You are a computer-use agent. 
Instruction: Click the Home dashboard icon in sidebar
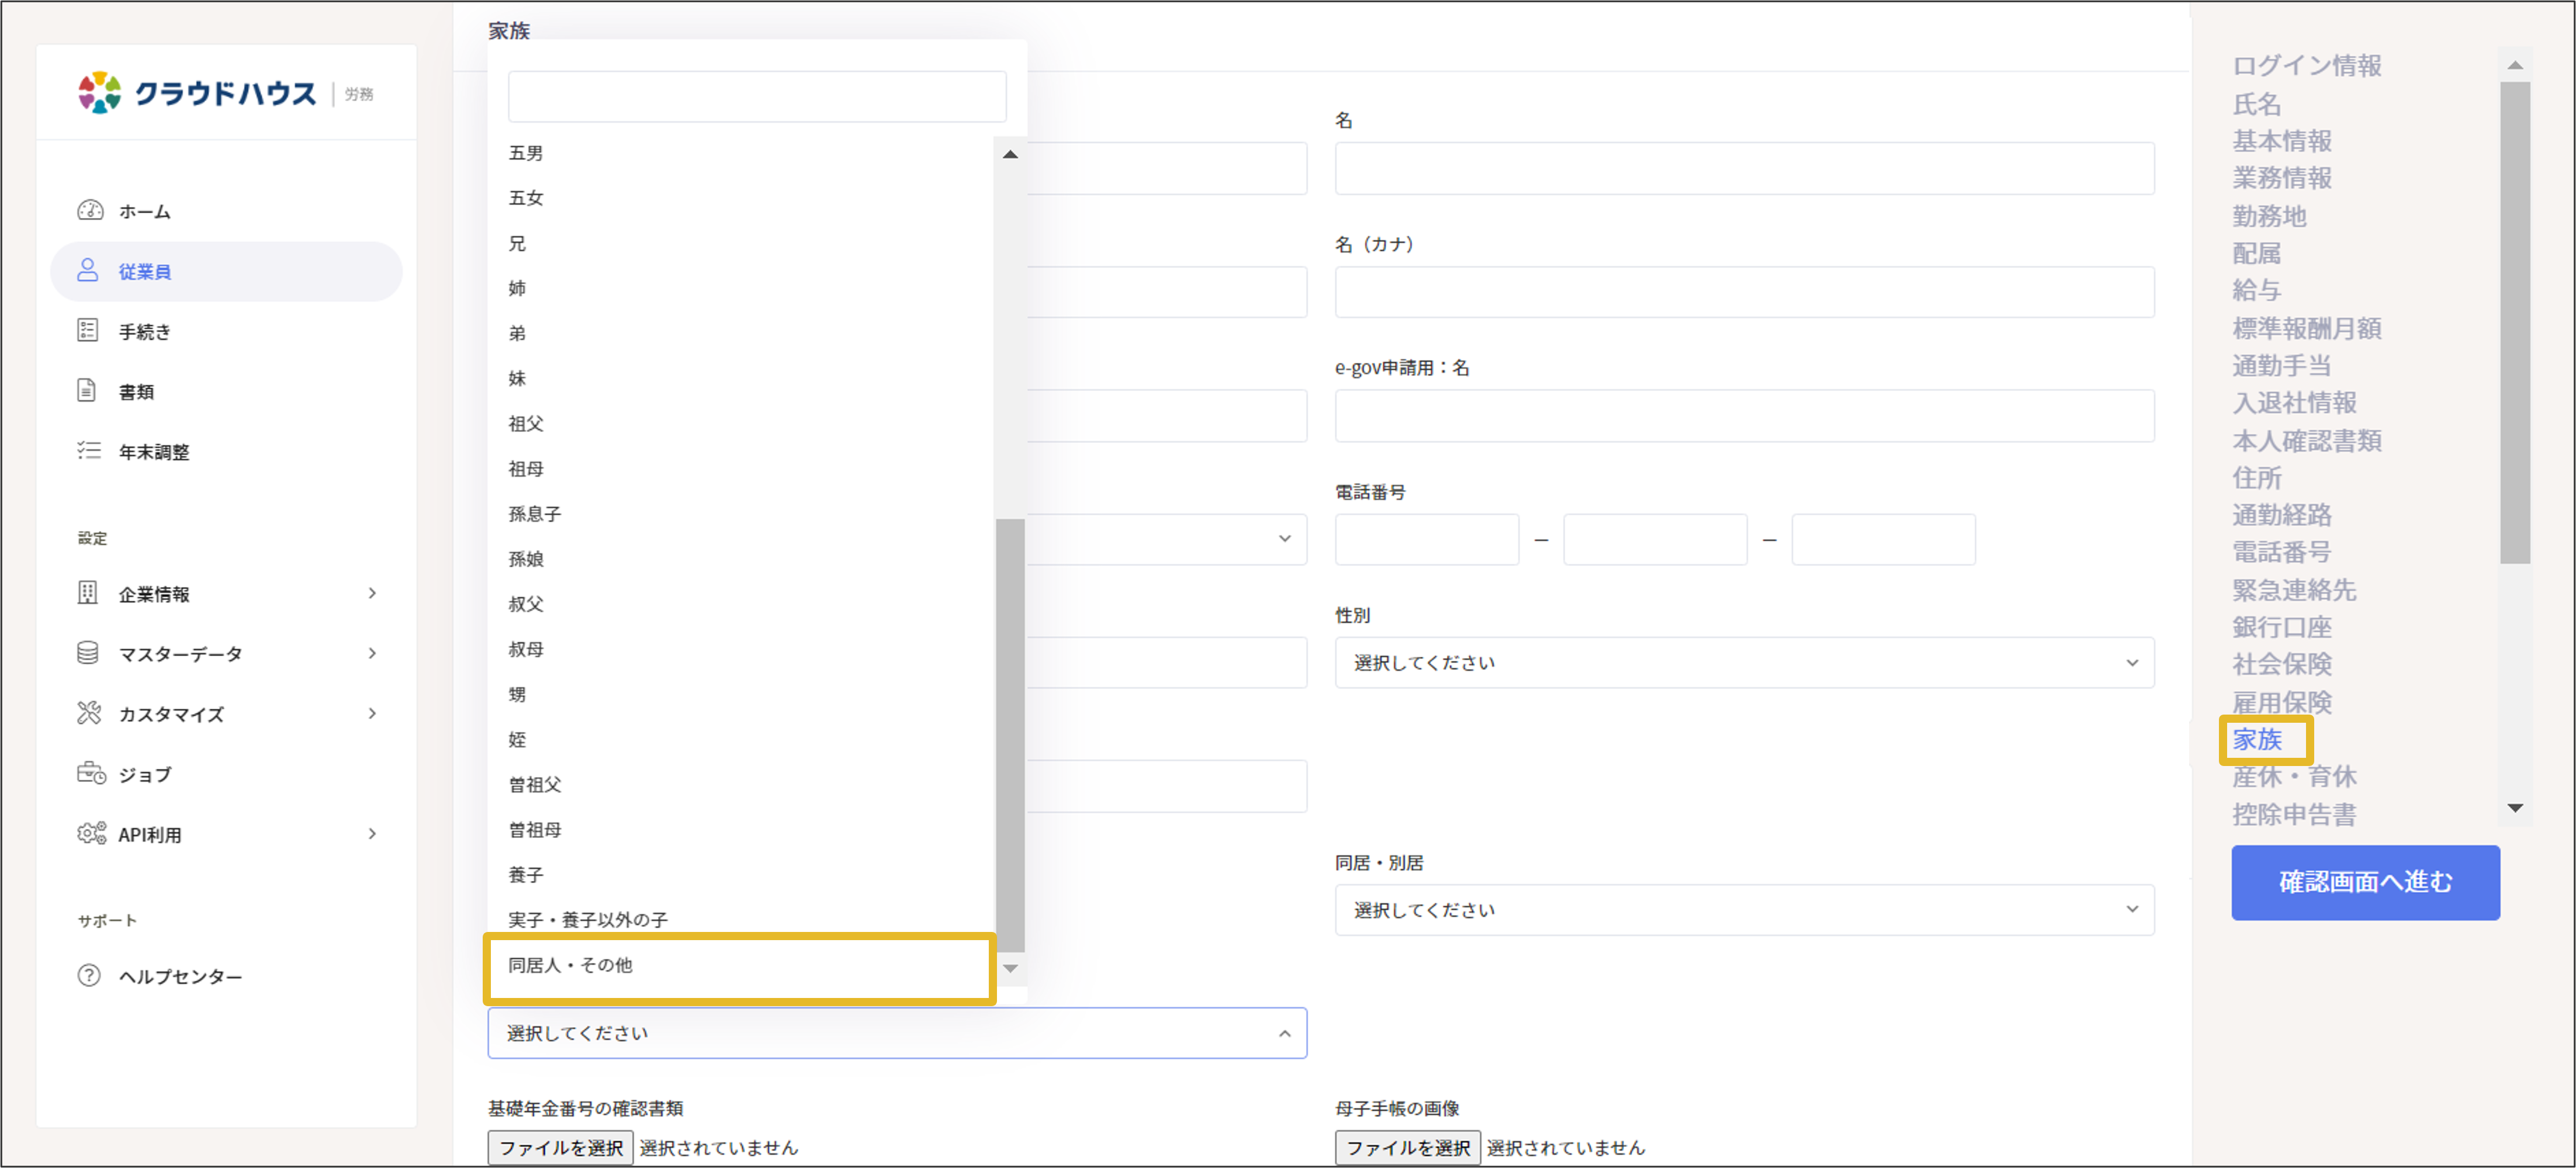90,210
